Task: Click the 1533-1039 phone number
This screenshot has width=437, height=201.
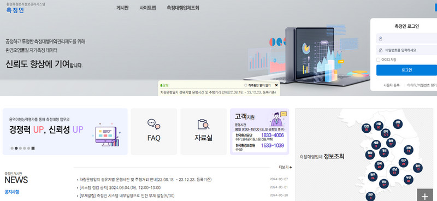Action: [x=272, y=145]
